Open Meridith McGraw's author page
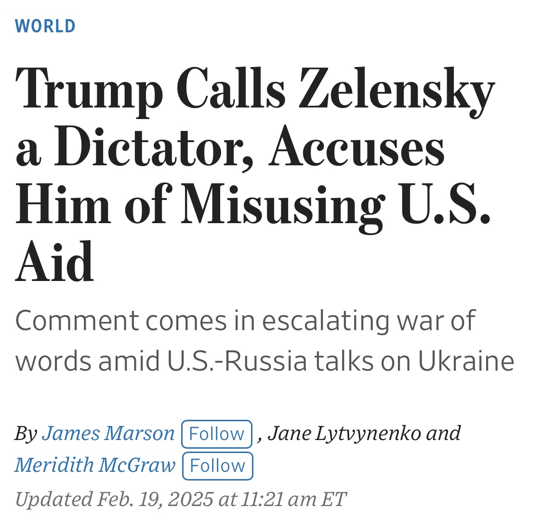Screen dimensions: 542x521 coord(95,465)
